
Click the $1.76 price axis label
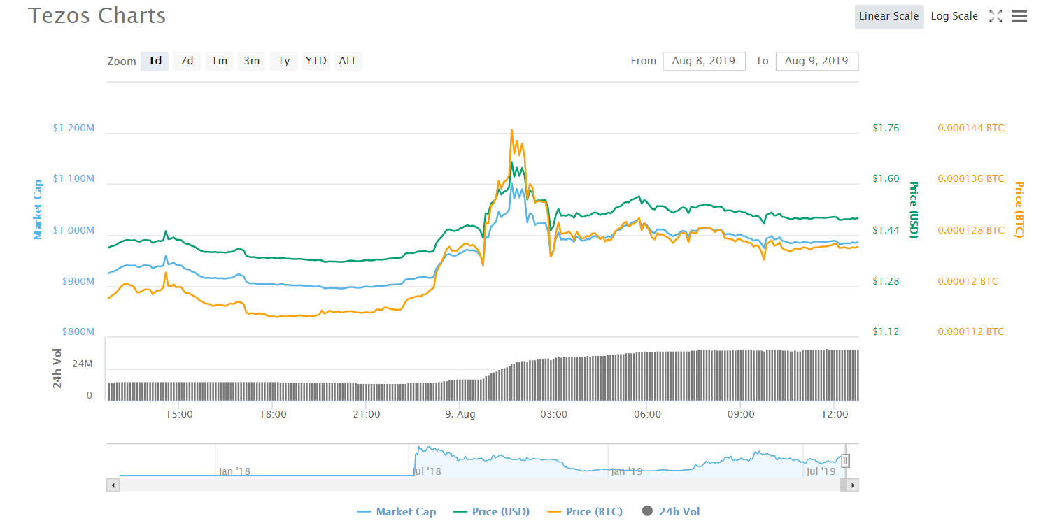pyautogui.click(x=886, y=128)
